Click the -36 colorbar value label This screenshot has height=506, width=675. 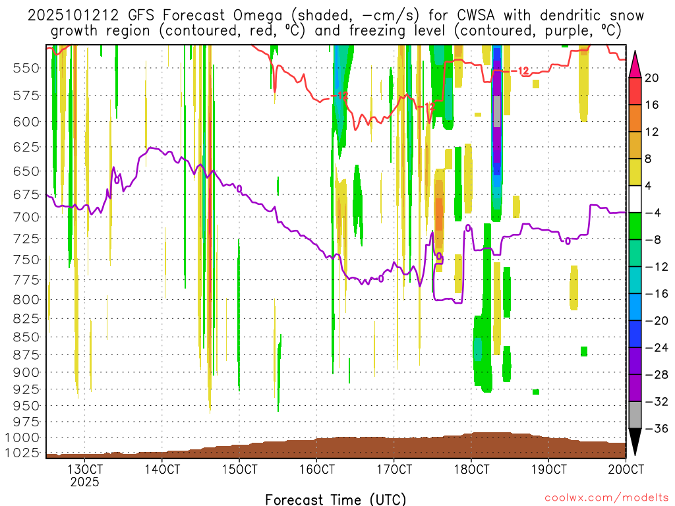tap(657, 428)
